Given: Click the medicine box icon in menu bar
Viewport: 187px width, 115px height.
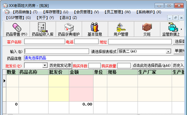Looking at the screenshot, I should (x=7, y=12).
